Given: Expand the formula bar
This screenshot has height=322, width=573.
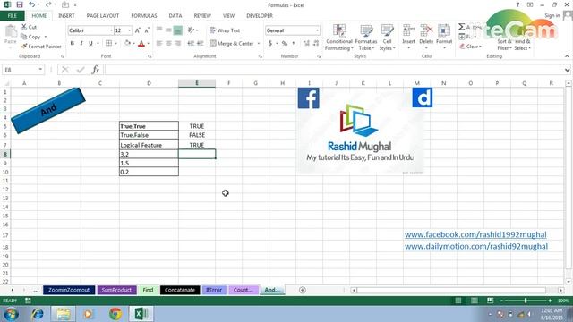Looking at the screenshot, I should (x=567, y=70).
